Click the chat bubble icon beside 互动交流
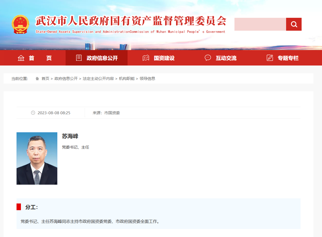 (208, 58)
